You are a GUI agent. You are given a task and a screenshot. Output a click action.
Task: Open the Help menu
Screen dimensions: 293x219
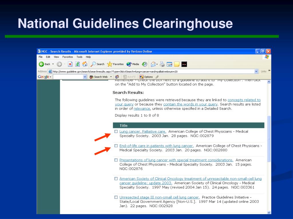pyautogui.click(x=88, y=57)
